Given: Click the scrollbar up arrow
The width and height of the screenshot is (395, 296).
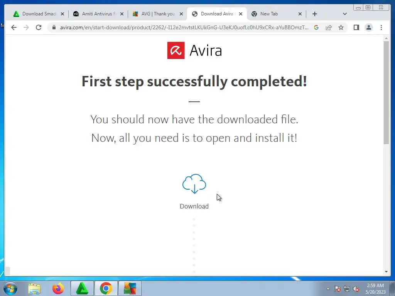Looking at the screenshot, I should pos(386,38).
